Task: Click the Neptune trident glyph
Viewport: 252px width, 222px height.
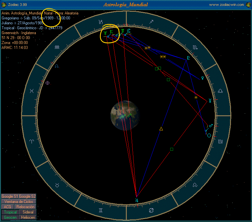Action: click(x=105, y=33)
